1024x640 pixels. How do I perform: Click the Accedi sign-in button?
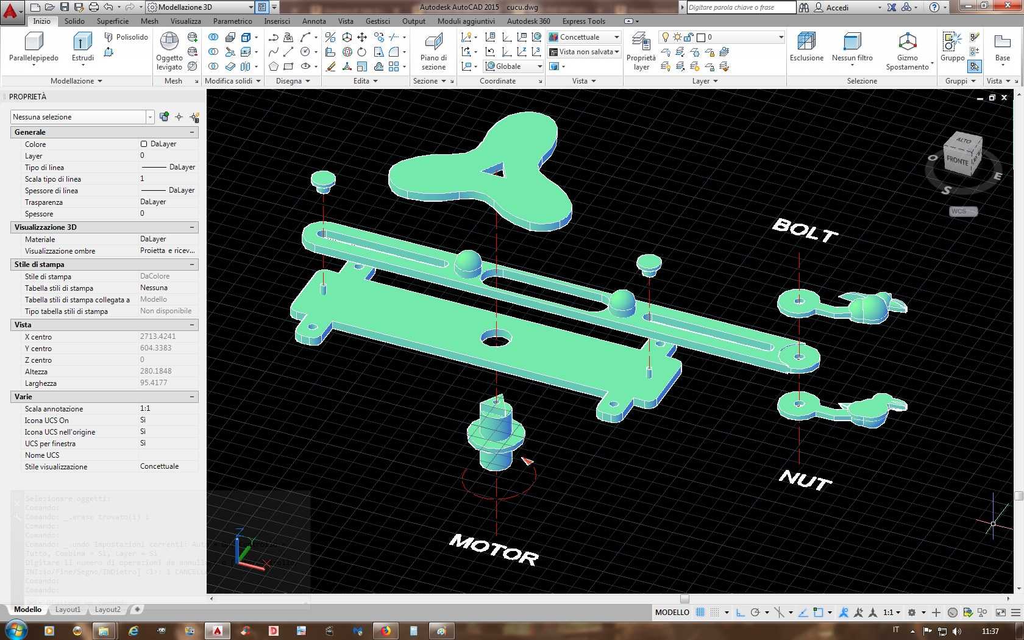coord(837,7)
